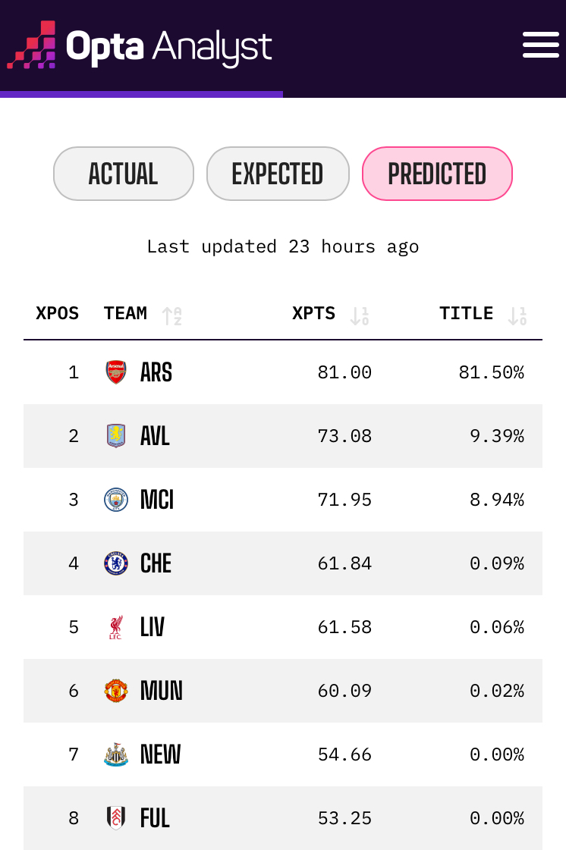Click the Manchester United club crest
Screen dimensions: 566x850
click(115, 691)
